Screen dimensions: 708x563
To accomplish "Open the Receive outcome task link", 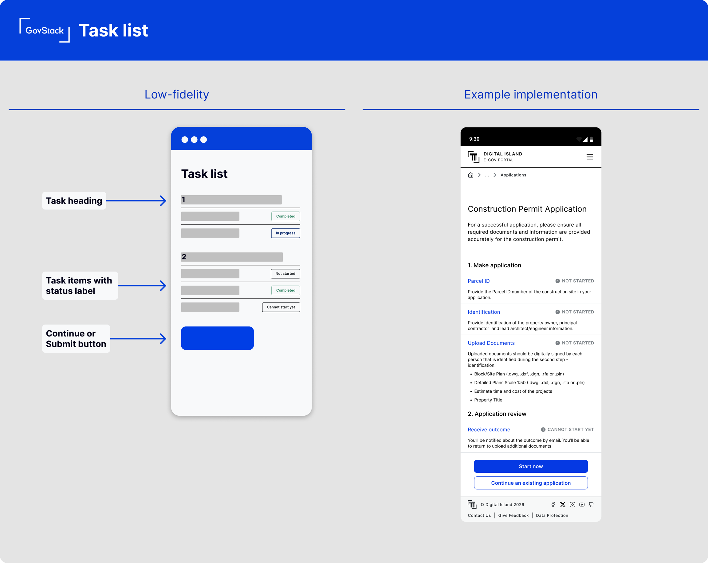I will coord(489,429).
